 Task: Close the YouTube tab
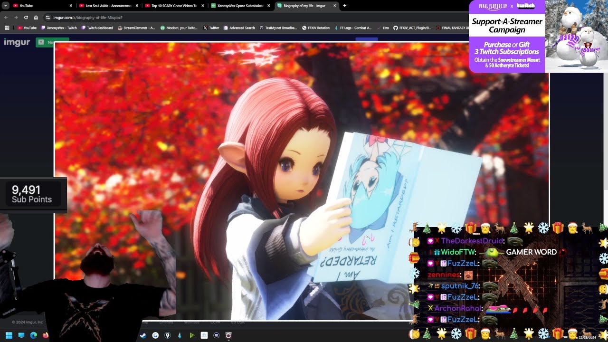coord(71,6)
